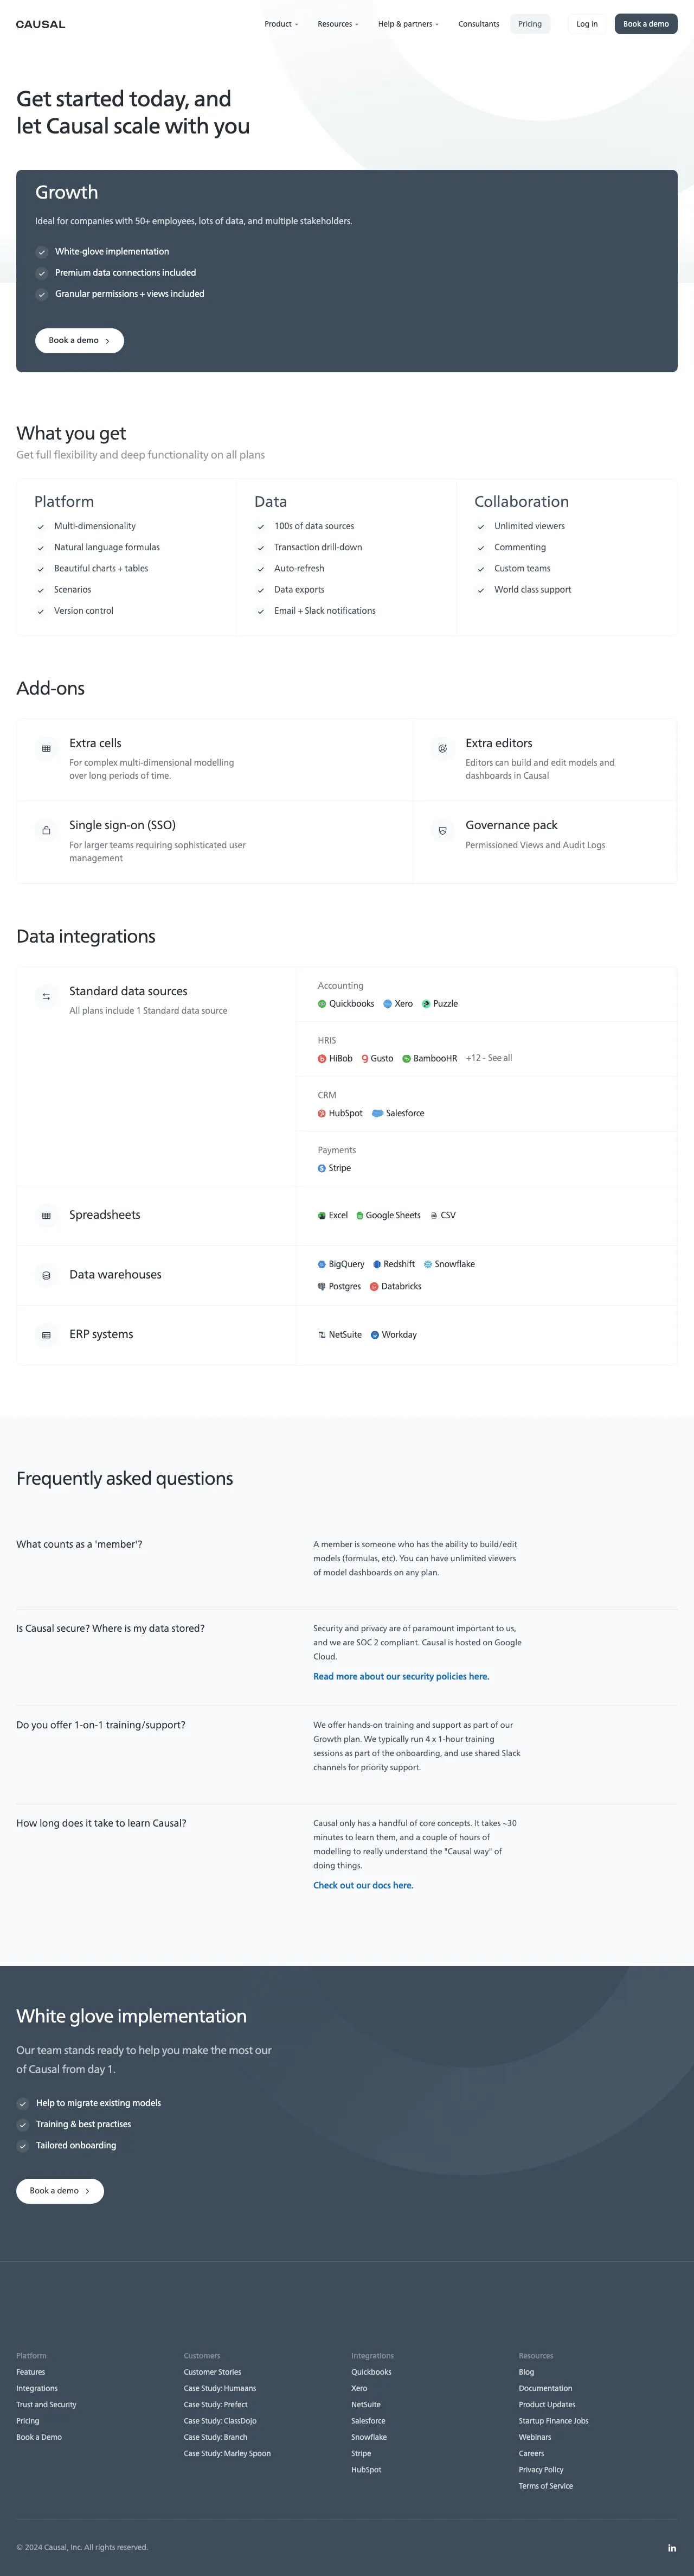The image size is (694, 2576).
Task: Click Book a demo in Growth card
Action: point(80,341)
